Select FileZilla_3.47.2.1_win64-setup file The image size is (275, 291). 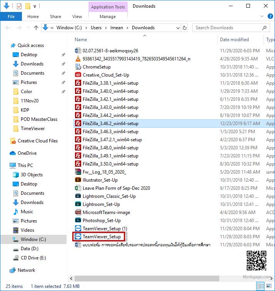pyautogui.click(x=112, y=140)
